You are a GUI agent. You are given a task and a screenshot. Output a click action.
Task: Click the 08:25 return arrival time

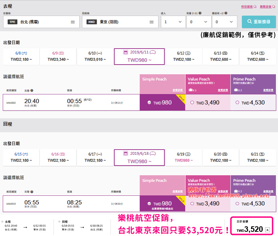[74, 202]
